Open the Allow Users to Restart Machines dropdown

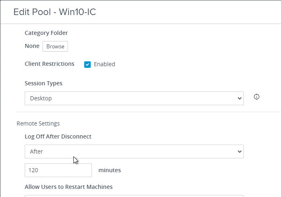134,196
